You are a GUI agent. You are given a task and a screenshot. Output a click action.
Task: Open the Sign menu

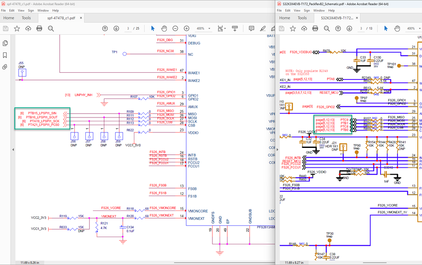(31, 10)
